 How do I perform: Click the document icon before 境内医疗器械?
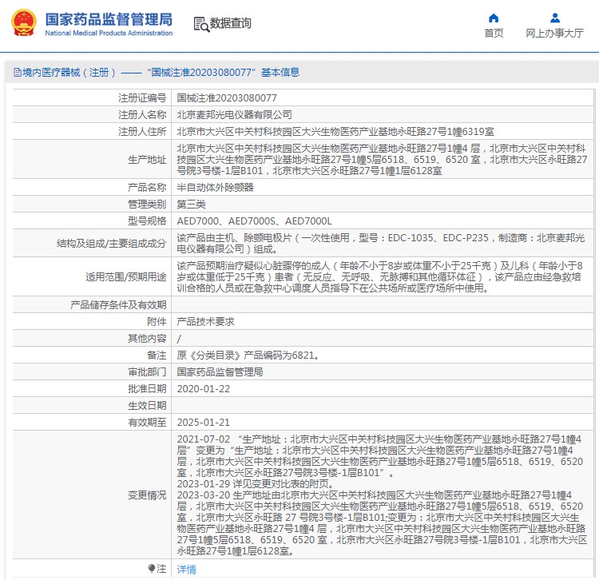18,72
